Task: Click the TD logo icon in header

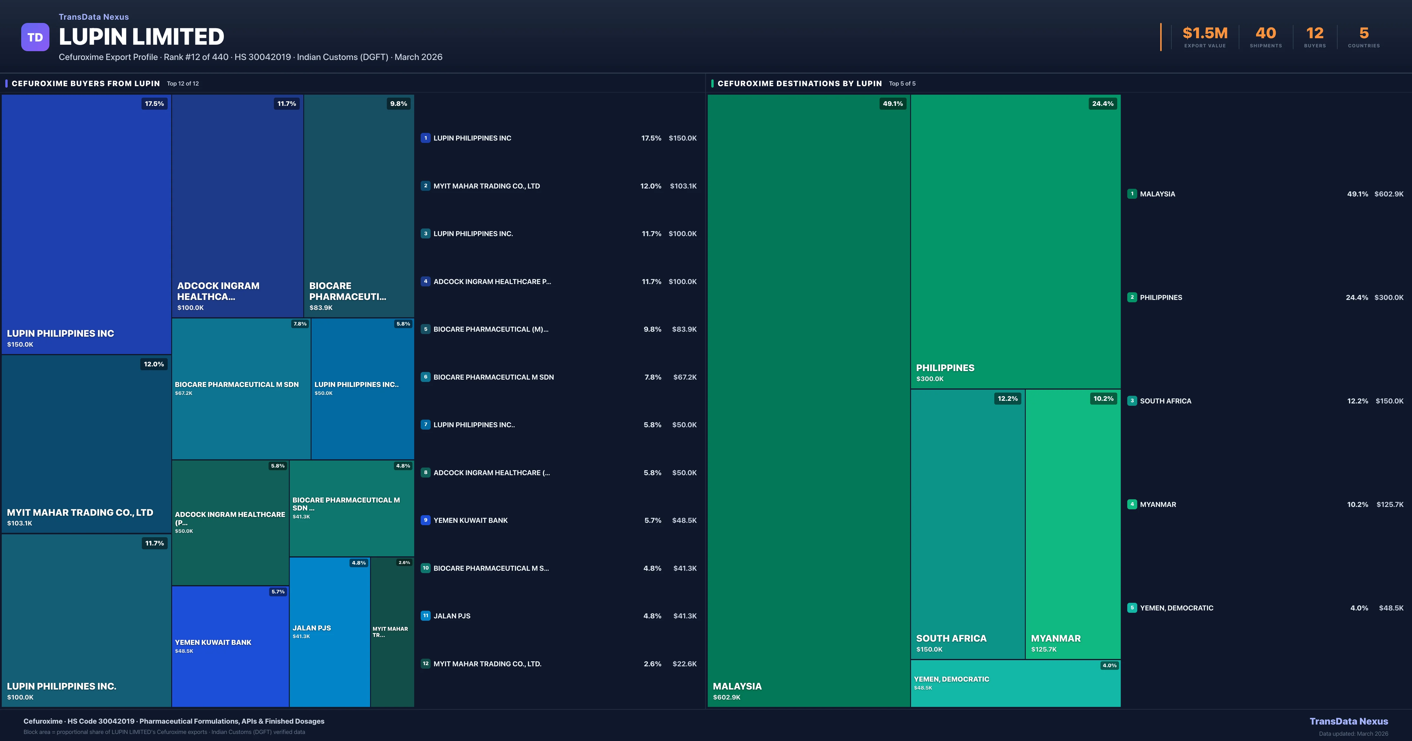Action: [x=35, y=36]
